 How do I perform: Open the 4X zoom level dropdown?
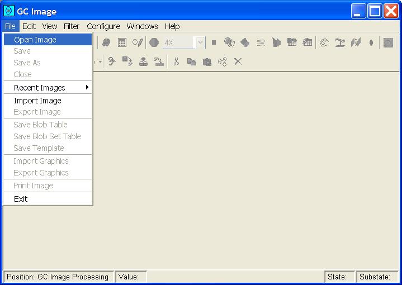200,42
